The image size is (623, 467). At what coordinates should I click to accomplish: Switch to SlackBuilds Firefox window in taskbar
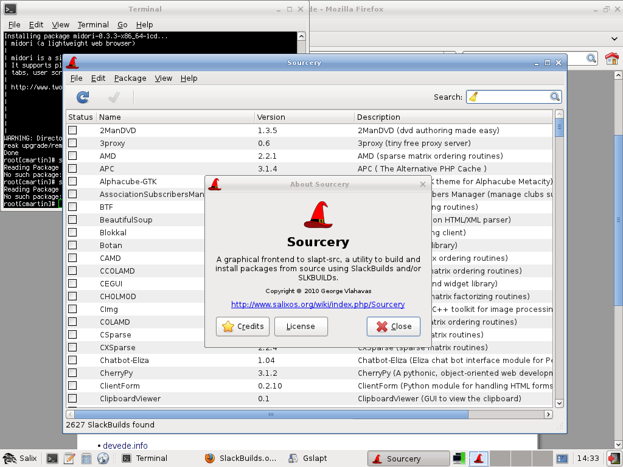[241, 458]
